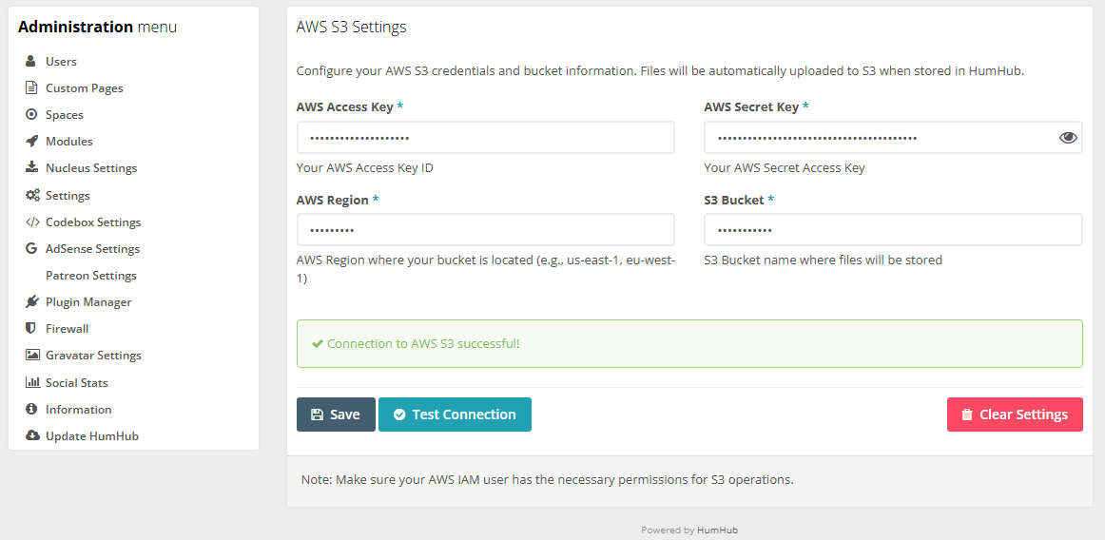
Task: Click the red Clear Settings button
Action: (1015, 415)
